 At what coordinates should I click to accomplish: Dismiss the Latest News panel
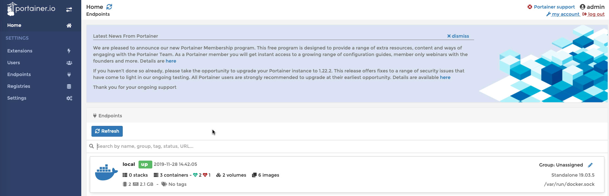click(458, 36)
